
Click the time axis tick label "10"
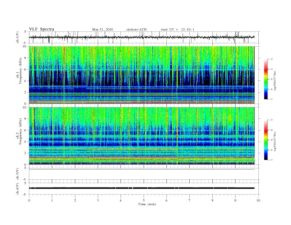[258, 200]
